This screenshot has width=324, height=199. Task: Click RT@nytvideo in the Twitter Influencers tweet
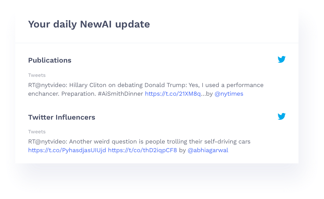coord(48,142)
